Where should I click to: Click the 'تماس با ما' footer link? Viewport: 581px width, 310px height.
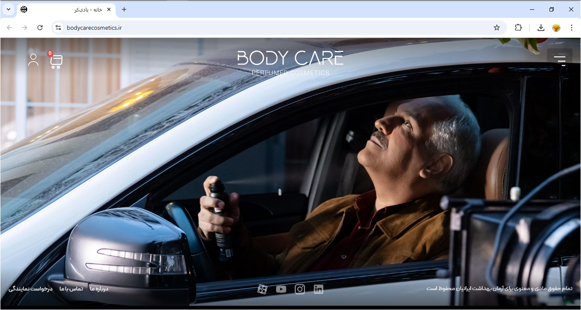[71, 289]
